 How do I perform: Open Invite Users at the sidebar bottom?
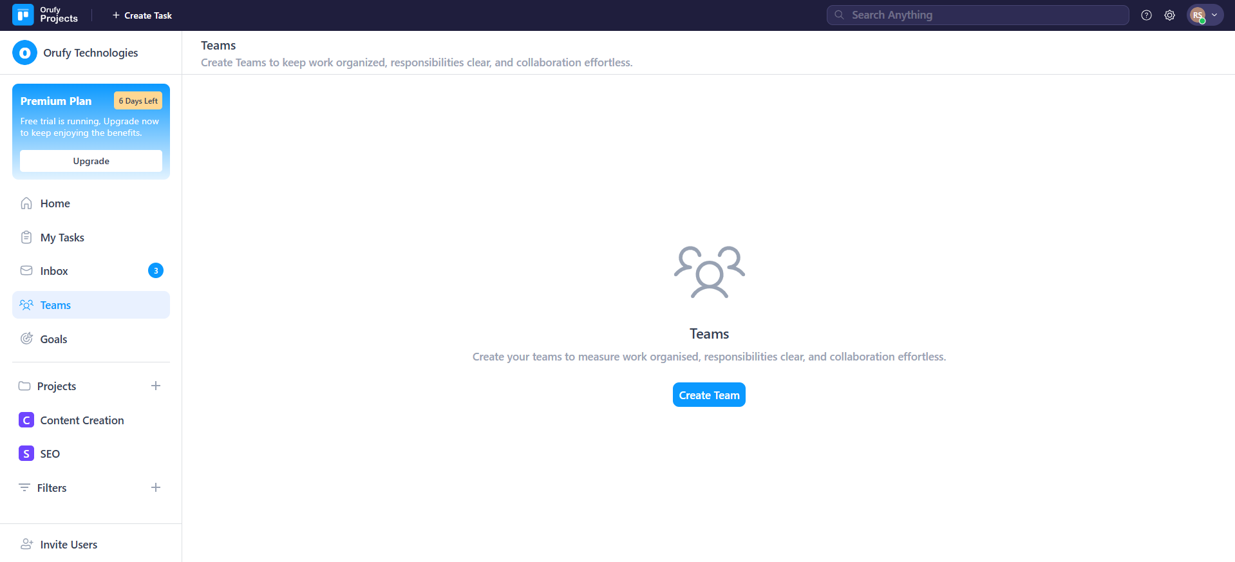[68, 545]
